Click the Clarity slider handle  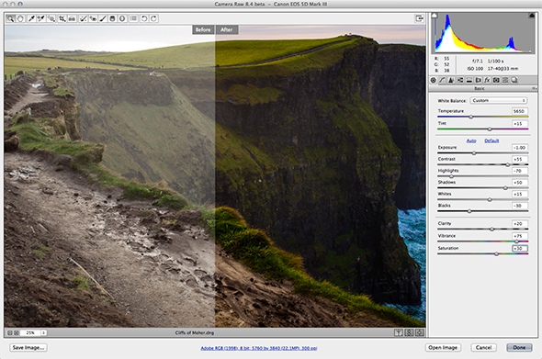pos(491,230)
